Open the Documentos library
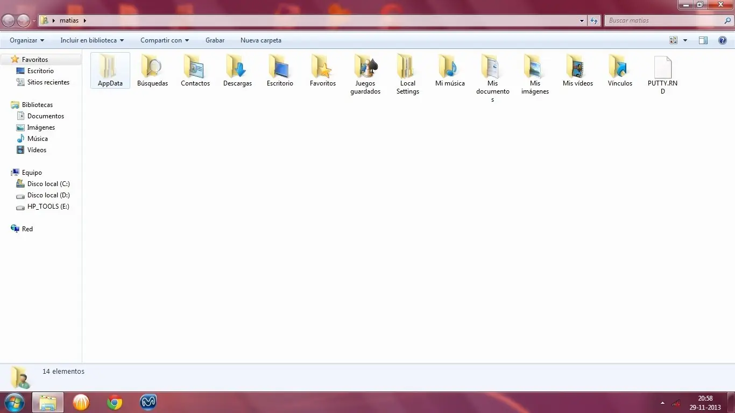The image size is (735, 413). 46,116
